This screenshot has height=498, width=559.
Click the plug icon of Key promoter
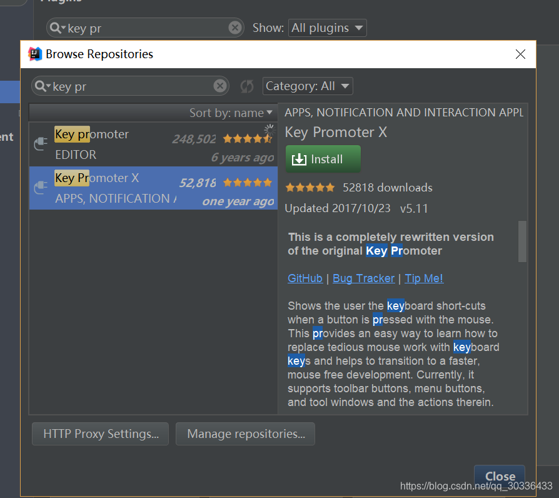[41, 144]
